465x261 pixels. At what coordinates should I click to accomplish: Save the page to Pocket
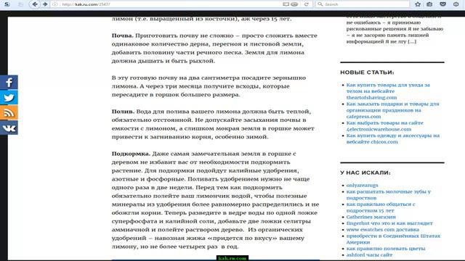click(442, 4)
